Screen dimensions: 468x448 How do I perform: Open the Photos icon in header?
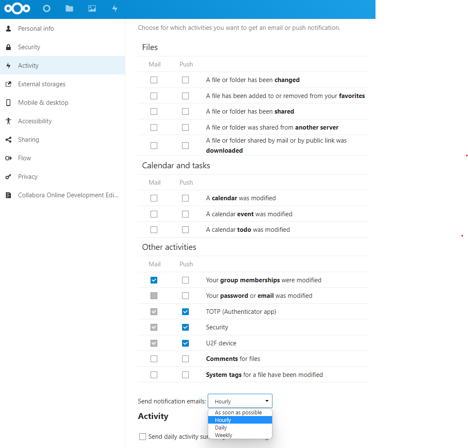92,8
